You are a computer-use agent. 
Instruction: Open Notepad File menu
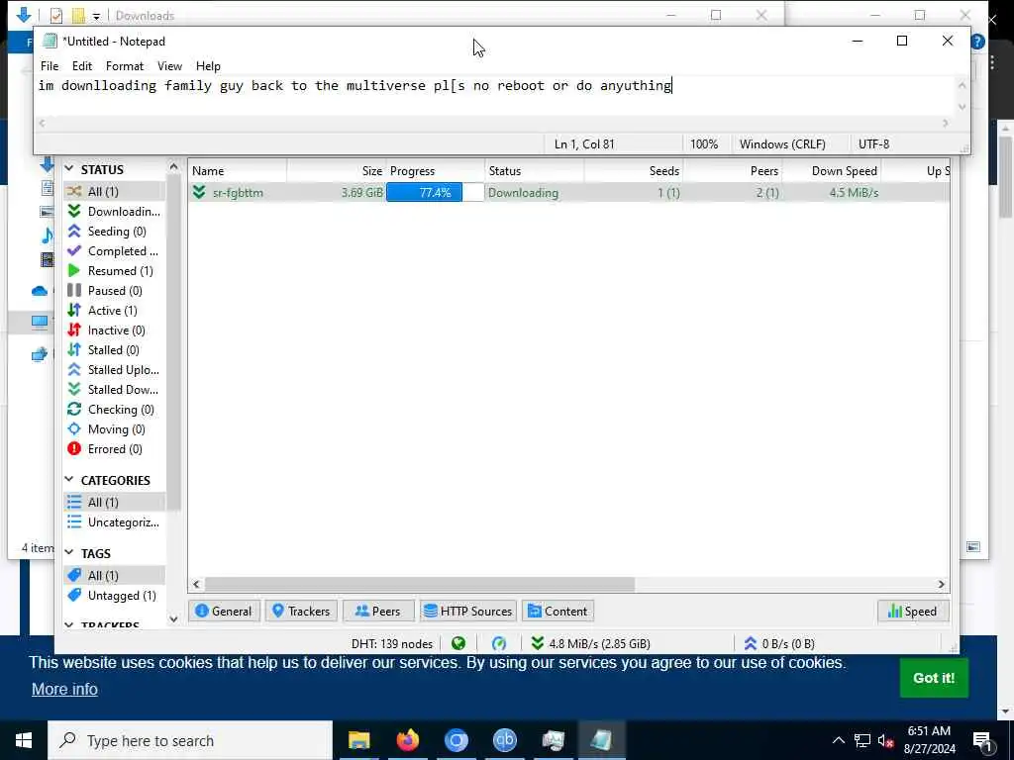coord(50,66)
